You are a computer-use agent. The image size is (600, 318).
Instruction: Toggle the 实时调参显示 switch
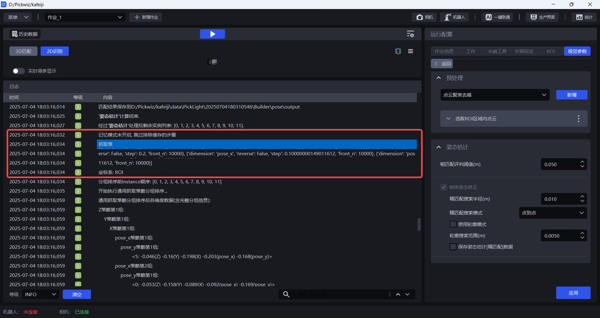18,71
